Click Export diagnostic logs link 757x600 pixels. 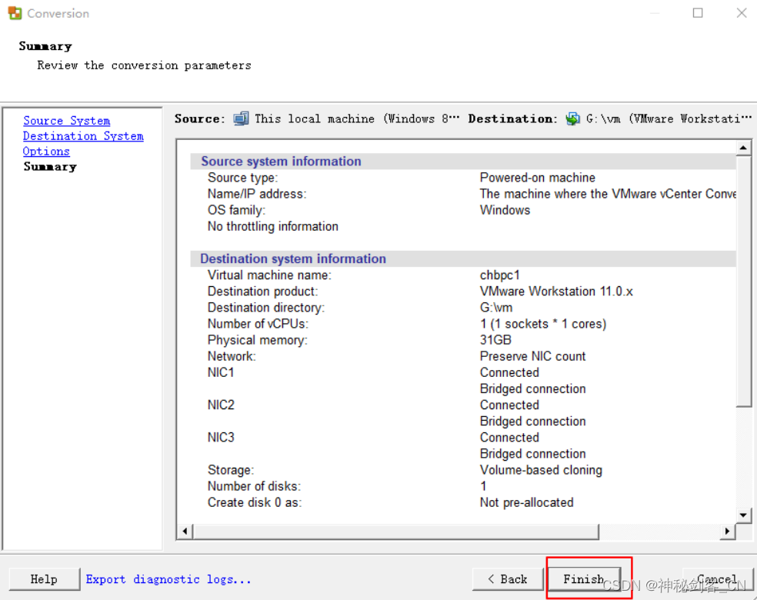click(168, 579)
